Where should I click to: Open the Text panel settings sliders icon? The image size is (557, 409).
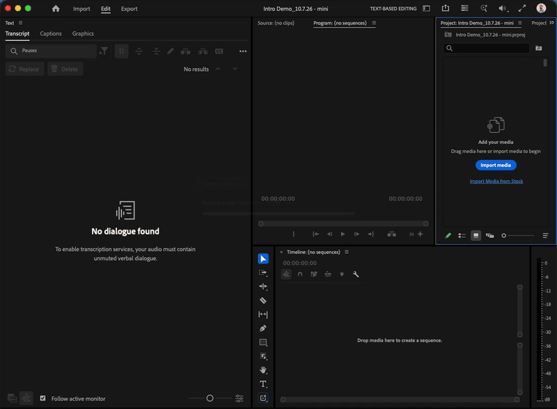tap(240, 399)
